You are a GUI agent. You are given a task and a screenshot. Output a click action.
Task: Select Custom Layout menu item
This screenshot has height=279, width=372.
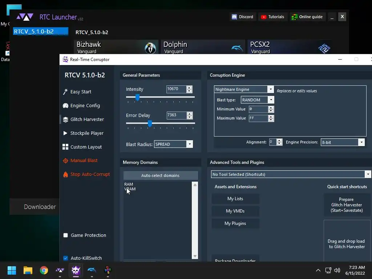pyautogui.click(x=86, y=147)
